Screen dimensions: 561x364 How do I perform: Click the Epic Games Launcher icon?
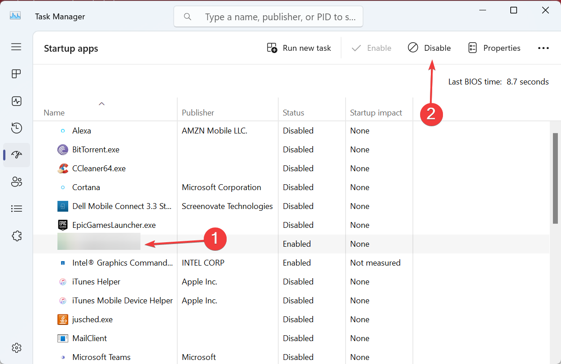click(63, 225)
